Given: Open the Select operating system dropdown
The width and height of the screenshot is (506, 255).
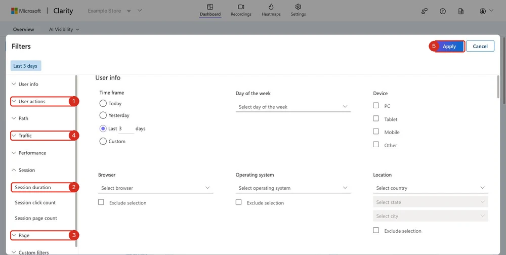Looking at the screenshot, I should pyautogui.click(x=293, y=188).
